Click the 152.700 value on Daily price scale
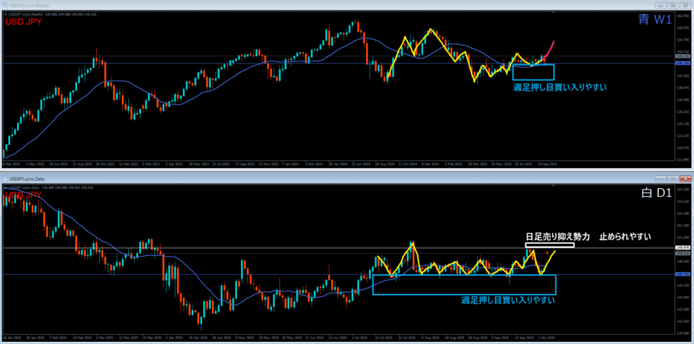This screenshot has height=344, width=694. [683, 225]
